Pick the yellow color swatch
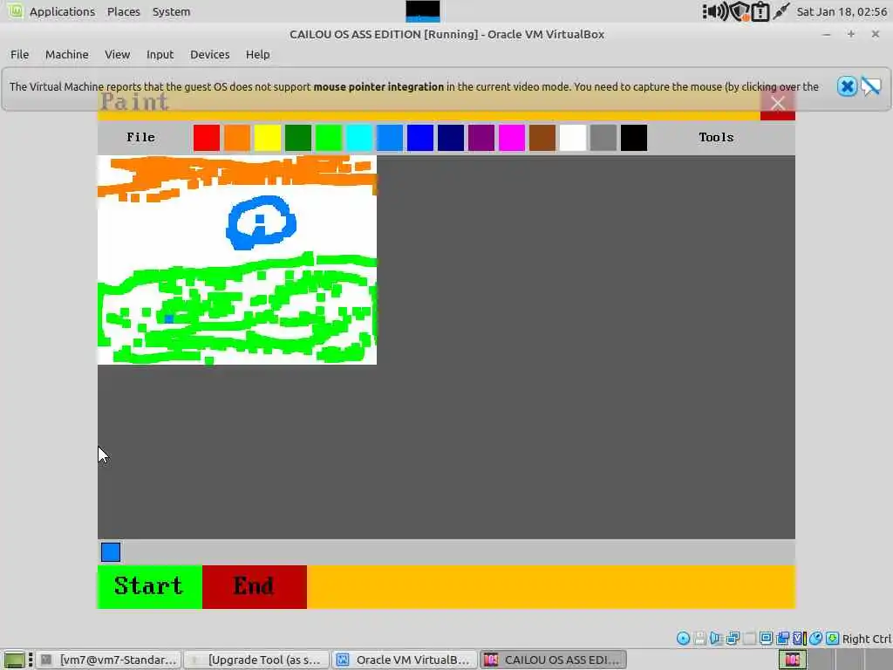 268,138
